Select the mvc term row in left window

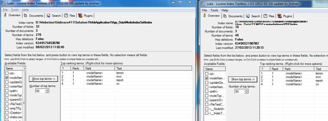(126, 77)
